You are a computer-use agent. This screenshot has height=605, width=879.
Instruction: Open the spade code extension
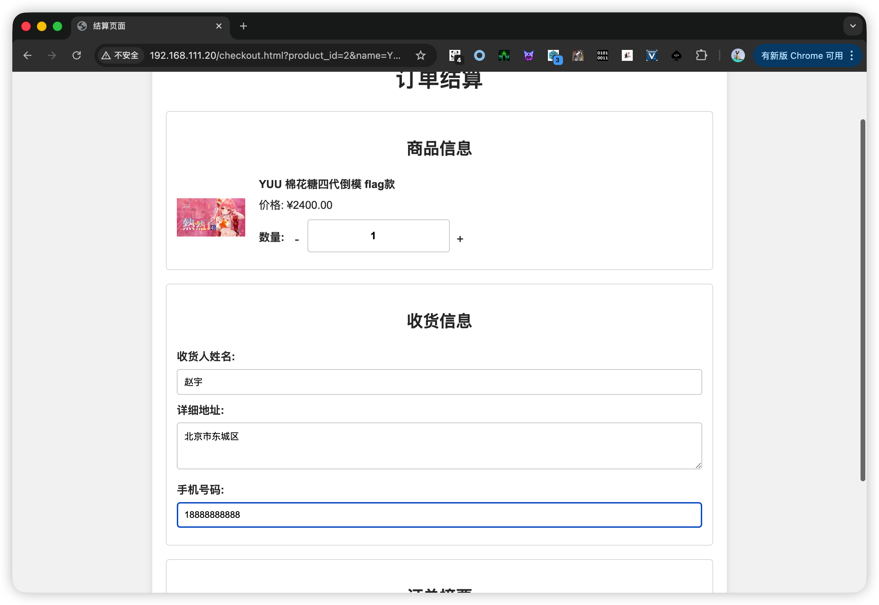(x=676, y=55)
